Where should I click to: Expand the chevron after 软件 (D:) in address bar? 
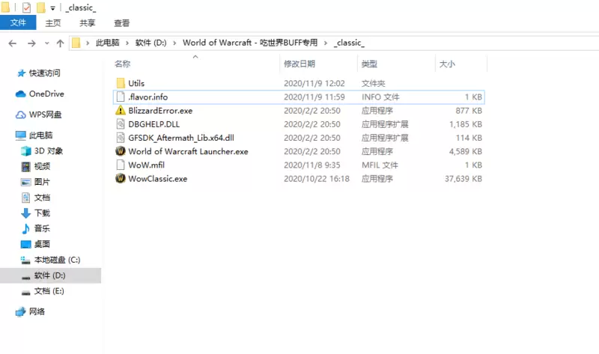[174, 43]
